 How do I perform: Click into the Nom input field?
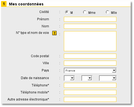coord(90,26)
